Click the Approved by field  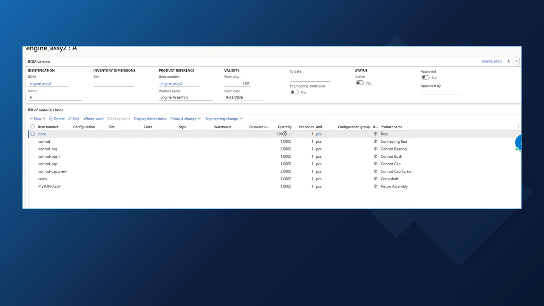441,92
